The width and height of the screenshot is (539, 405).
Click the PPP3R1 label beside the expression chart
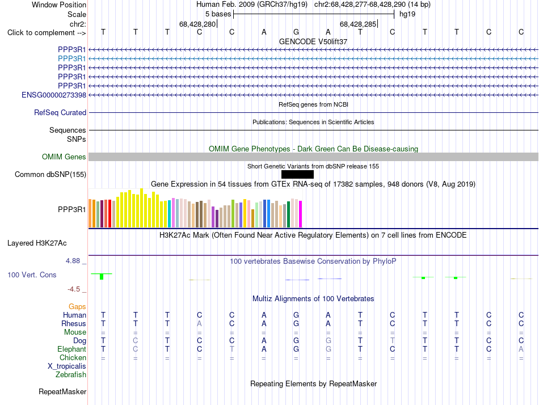71,209
